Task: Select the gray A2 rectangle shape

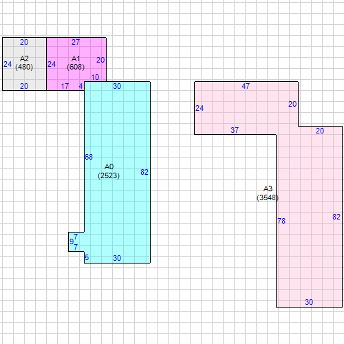Action: (x=24, y=64)
